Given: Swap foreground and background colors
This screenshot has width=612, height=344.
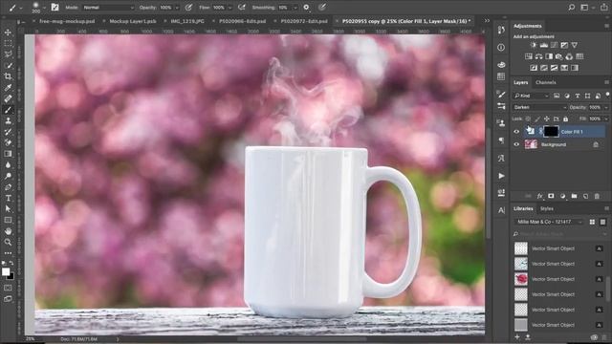Looking at the screenshot, I should pyautogui.click(x=11, y=264).
